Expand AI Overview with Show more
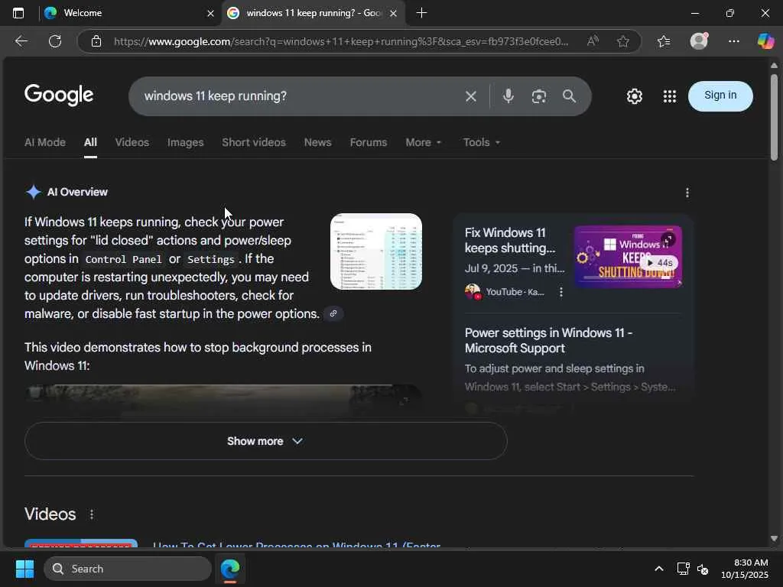Viewport: 783px width, 587px height. [x=265, y=441]
